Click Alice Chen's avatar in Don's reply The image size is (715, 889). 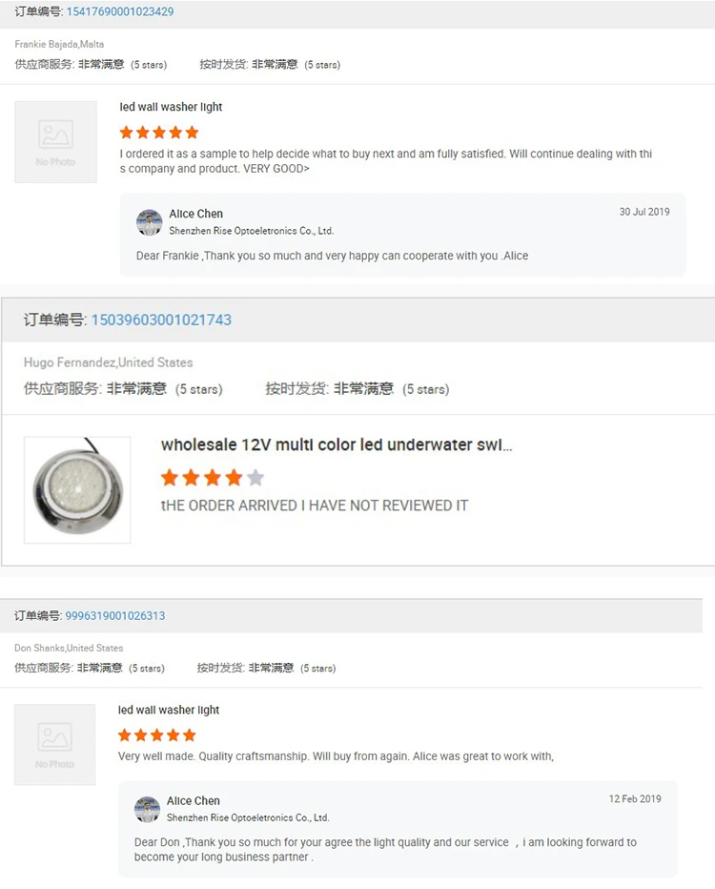(148, 810)
